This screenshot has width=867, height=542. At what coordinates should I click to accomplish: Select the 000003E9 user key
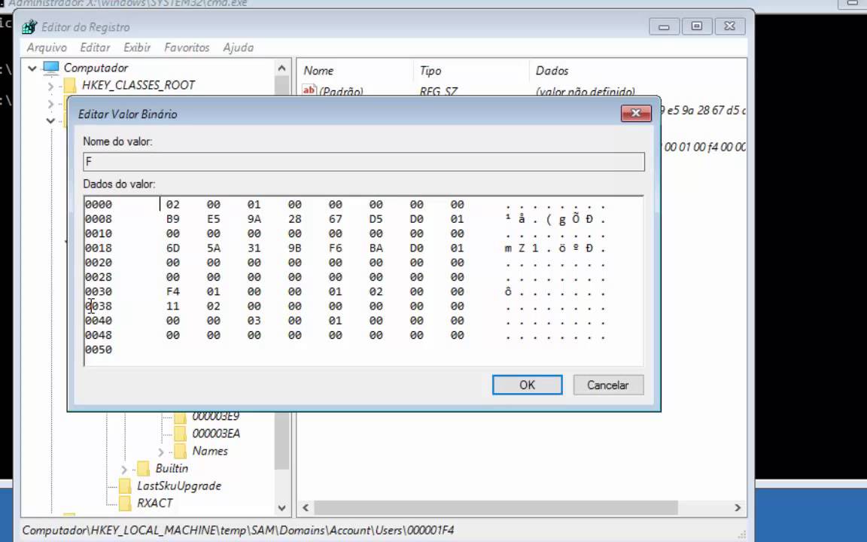pyautogui.click(x=216, y=417)
